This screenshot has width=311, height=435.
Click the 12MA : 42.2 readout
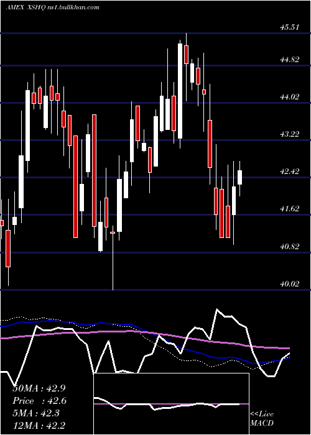click(x=39, y=426)
